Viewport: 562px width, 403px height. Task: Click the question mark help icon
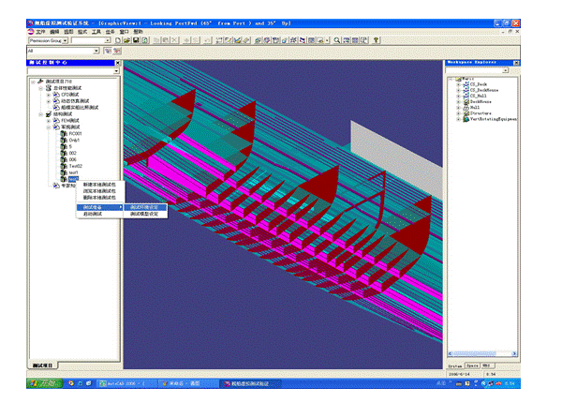click(376, 40)
